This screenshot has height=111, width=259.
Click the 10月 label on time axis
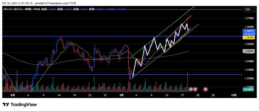click(234, 95)
